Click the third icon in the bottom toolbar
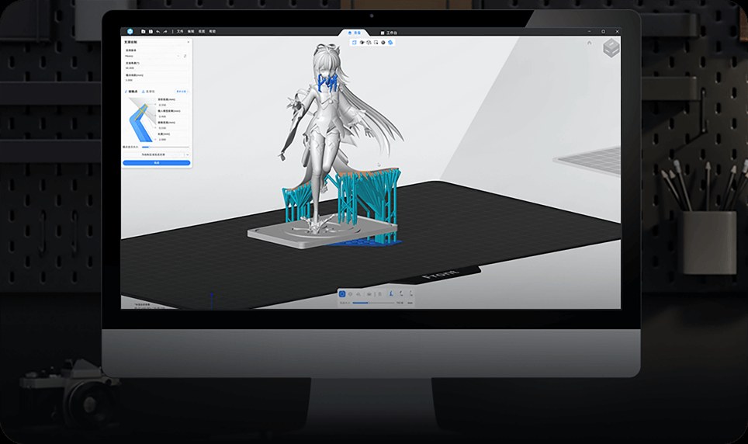 pyautogui.click(x=358, y=294)
